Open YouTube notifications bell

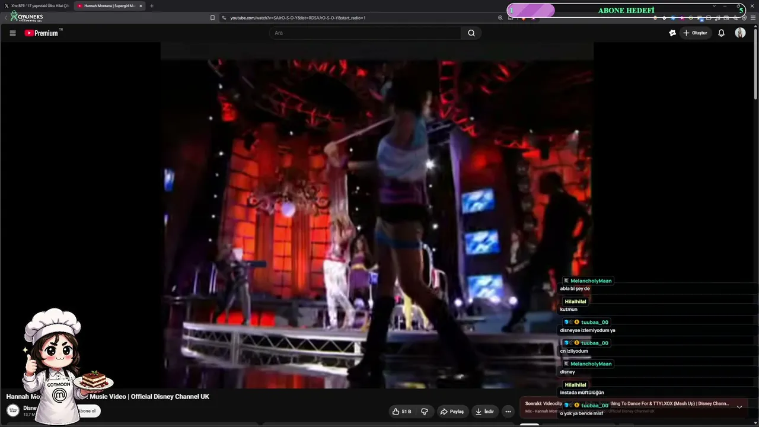click(721, 33)
